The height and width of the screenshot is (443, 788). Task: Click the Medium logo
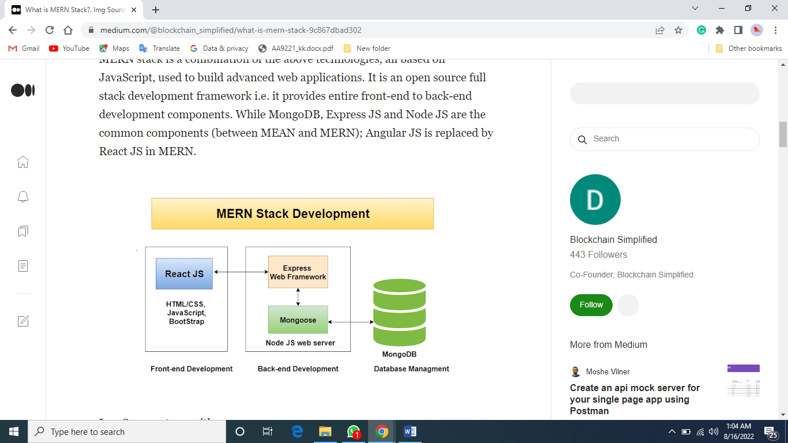pyautogui.click(x=23, y=90)
